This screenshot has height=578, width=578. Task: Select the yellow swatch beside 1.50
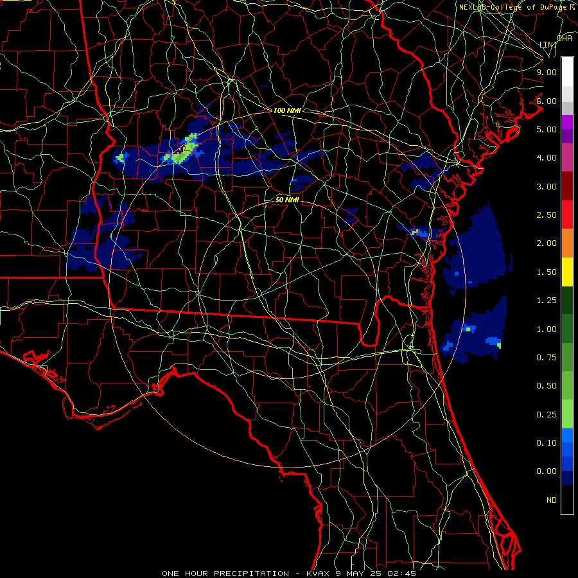567,272
